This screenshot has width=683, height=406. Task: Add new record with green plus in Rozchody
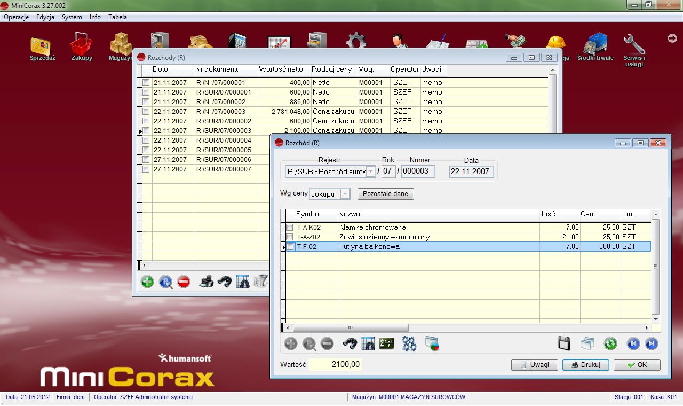148,282
